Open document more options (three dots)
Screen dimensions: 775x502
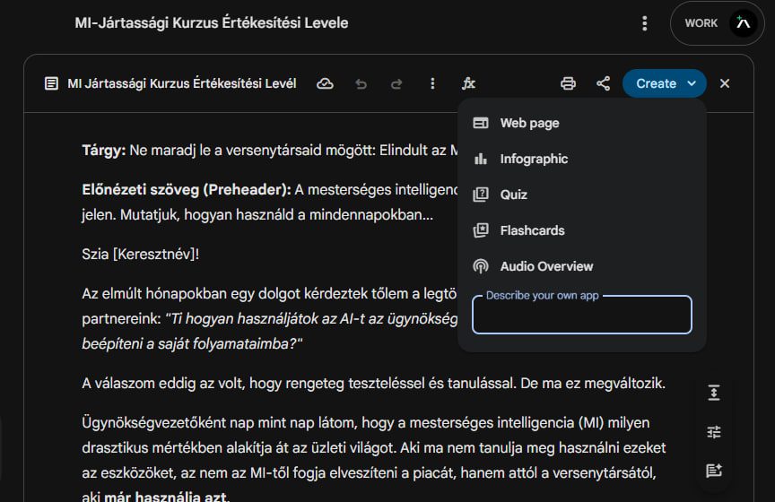click(x=432, y=83)
